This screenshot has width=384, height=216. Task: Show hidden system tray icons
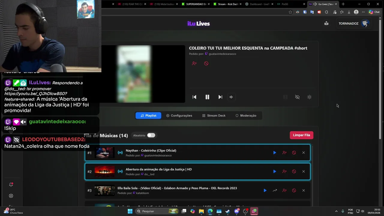point(336,211)
